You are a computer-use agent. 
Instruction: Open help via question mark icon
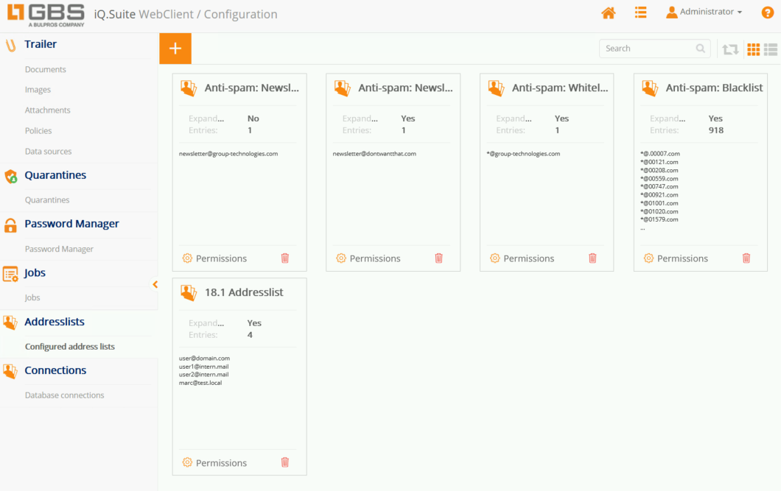767,13
